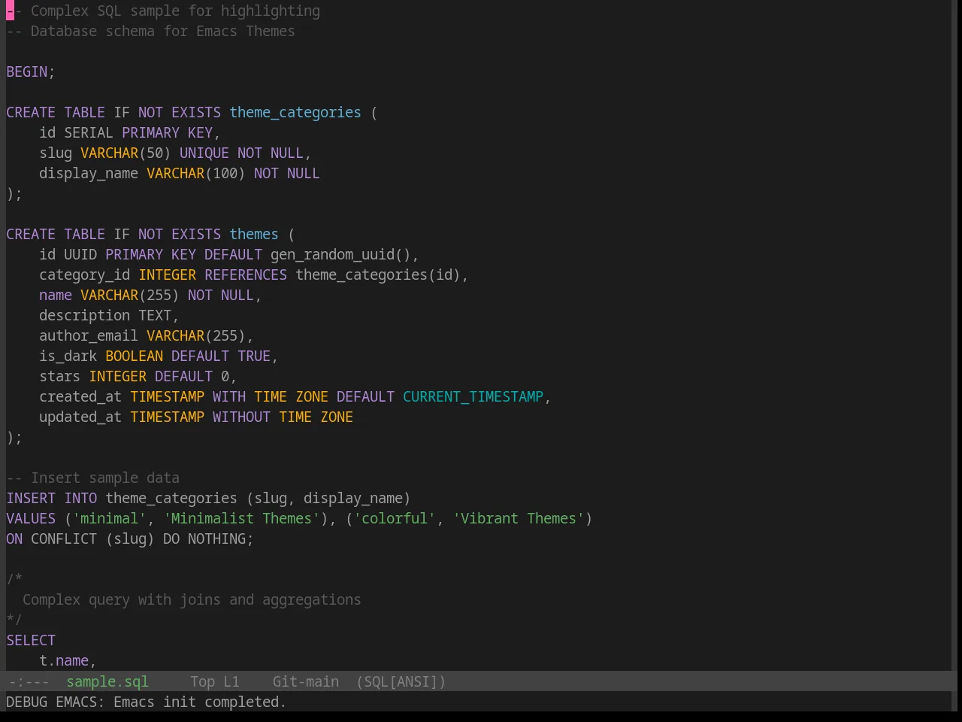Click gen_random_uuid() function call
Image resolution: width=962 pixels, height=722 pixels.
pyautogui.click(x=340, y=254)
